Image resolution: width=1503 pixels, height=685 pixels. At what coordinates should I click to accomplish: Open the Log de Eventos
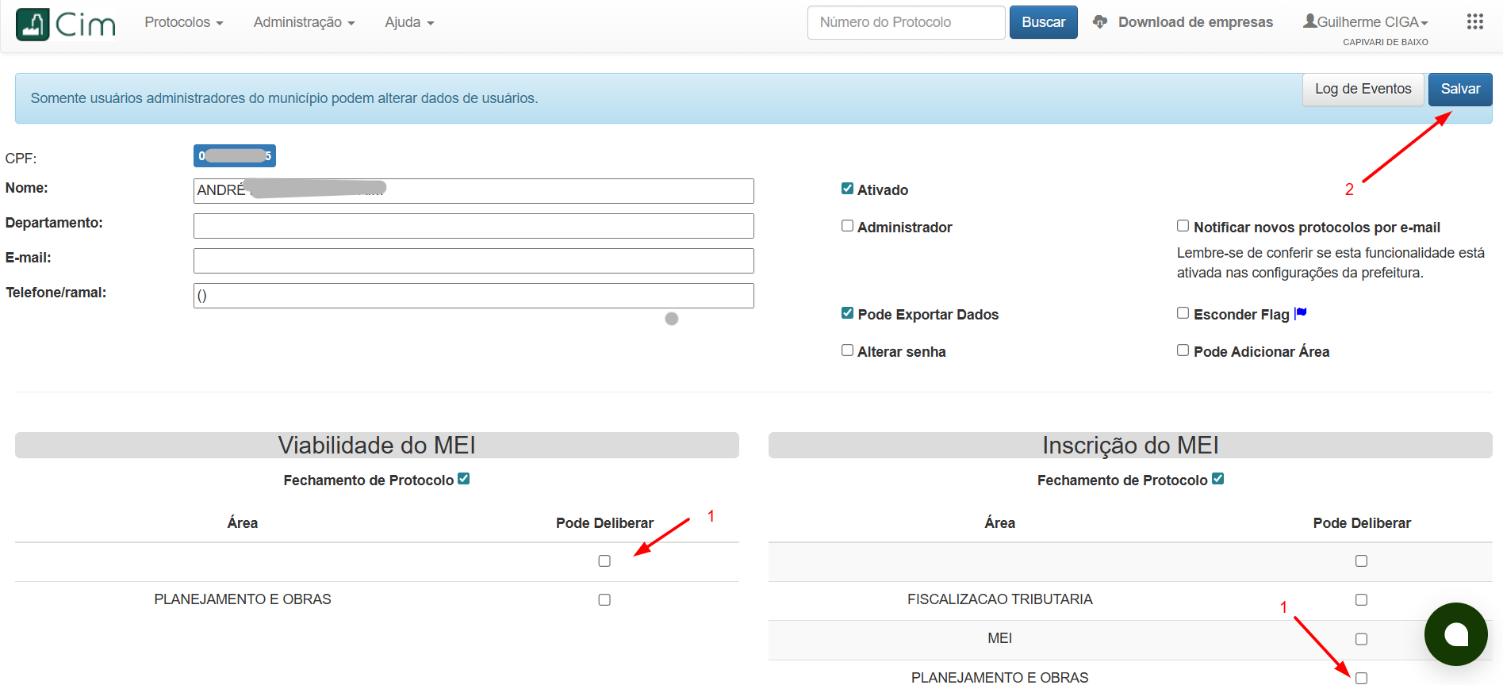click(x=1363, y=89)
